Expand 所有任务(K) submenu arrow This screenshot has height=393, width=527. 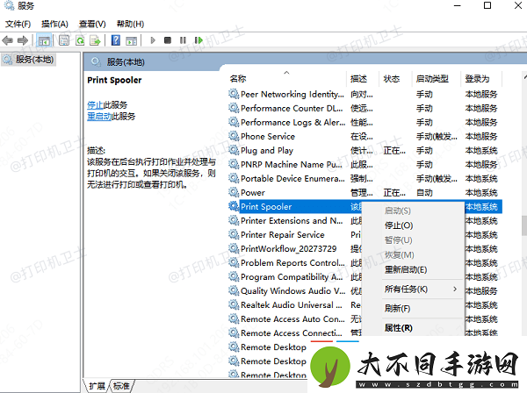click(x=455, y=289)
